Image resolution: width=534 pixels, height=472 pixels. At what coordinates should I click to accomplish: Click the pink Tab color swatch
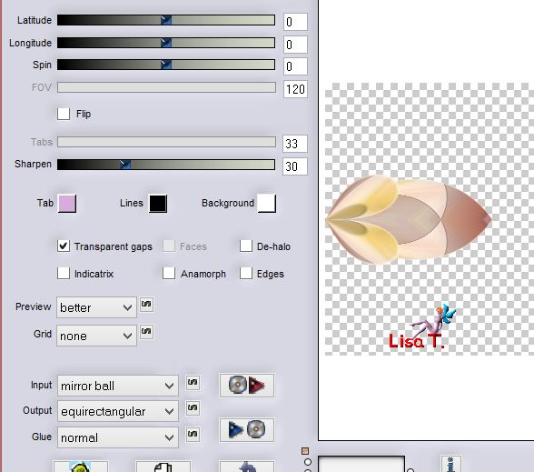point(67,204)
